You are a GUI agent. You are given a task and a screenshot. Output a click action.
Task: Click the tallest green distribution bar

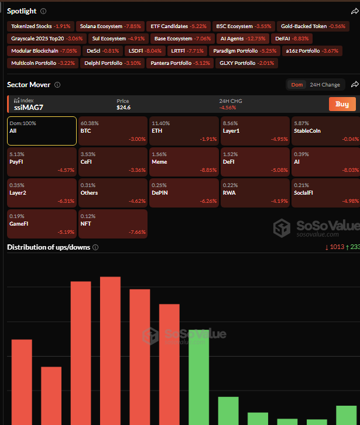199,377
